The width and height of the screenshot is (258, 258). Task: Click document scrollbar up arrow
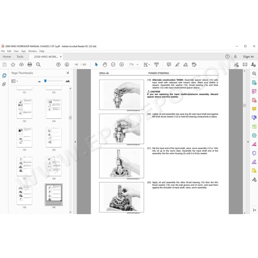pos(244,71)
